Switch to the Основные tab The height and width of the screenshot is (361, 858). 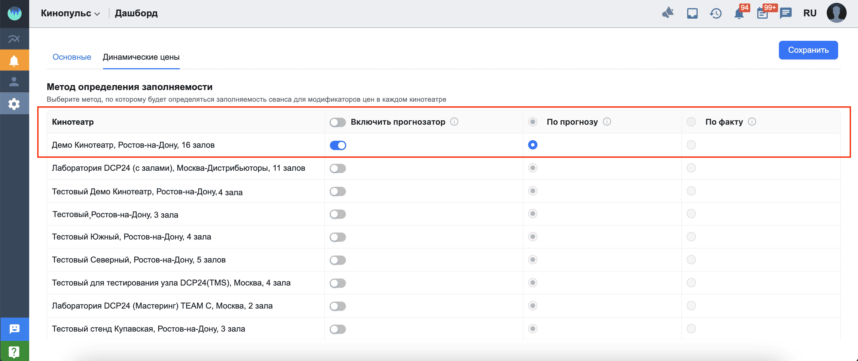(72, 57)
